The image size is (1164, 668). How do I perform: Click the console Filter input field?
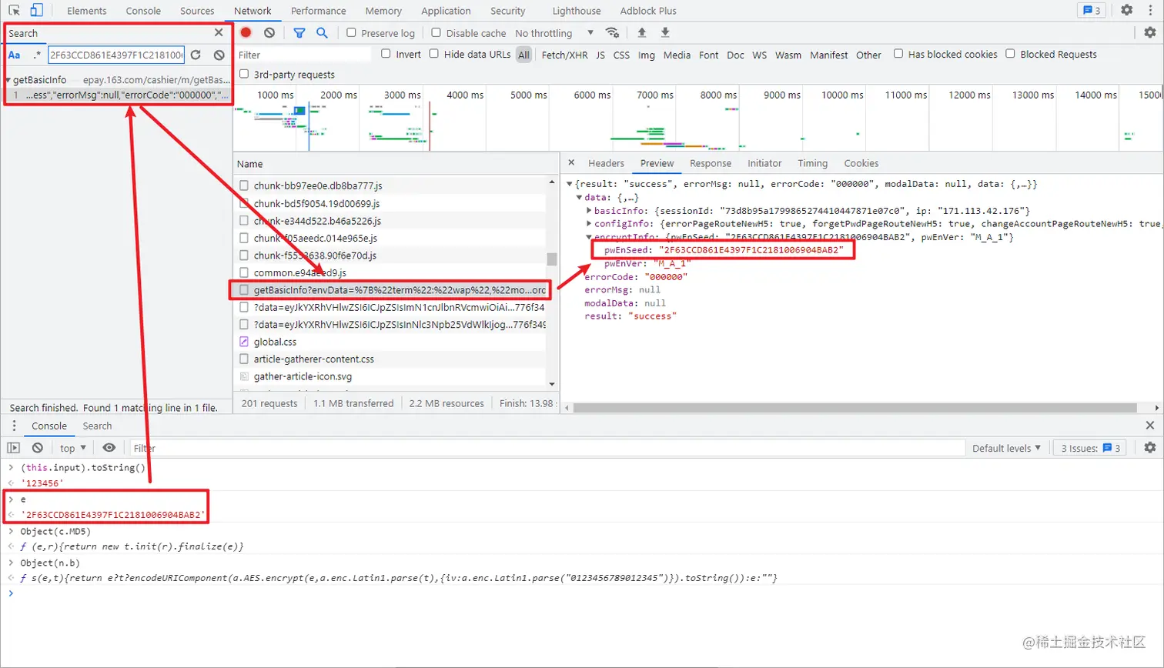pyautogui.click(x=547, y=448)
